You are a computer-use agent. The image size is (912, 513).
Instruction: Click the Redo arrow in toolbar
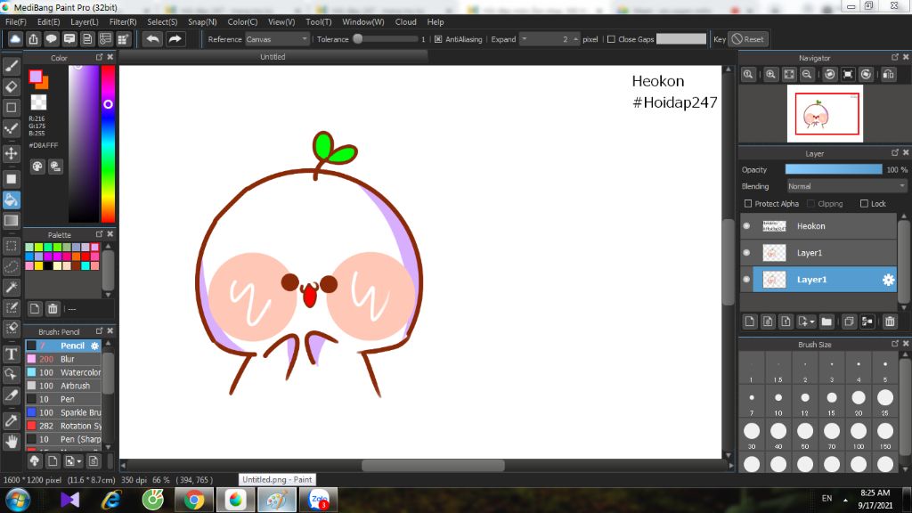click(x=175, y=39)
